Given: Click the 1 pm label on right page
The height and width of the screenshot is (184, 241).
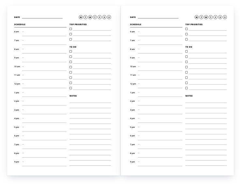Looking at the screenshot, I should (x=132, y=93).
